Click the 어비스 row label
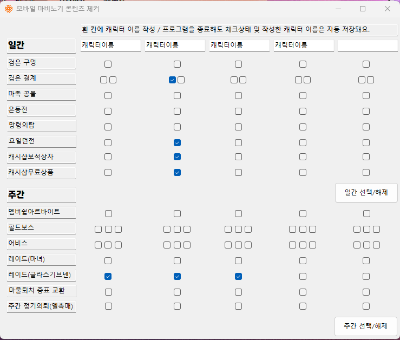The height and width of the screenshot is (340, 400). 41,244
